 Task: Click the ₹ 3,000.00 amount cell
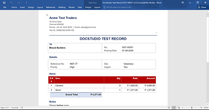(147, 86)
